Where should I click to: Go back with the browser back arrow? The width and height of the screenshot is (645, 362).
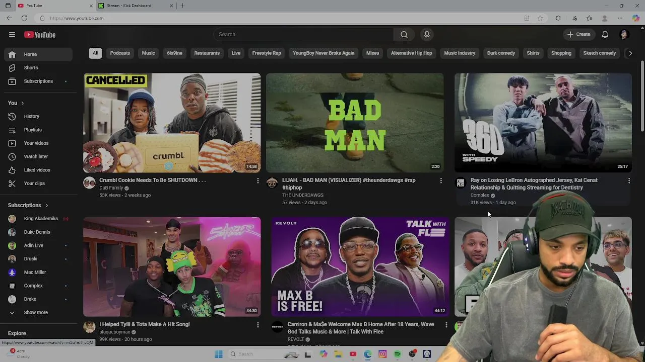coord(10,18)
